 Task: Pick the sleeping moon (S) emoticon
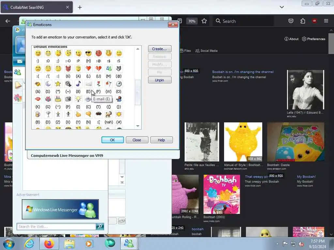48,84
